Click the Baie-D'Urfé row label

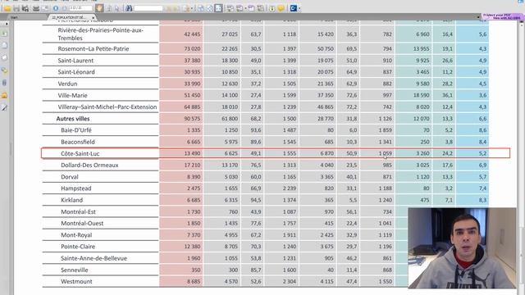click(x=76, y=130)
